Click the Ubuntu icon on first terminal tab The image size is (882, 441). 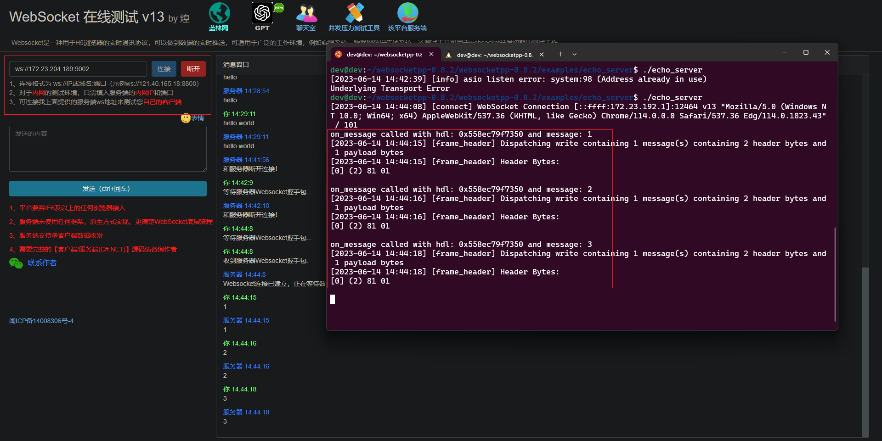click(339, 54)
